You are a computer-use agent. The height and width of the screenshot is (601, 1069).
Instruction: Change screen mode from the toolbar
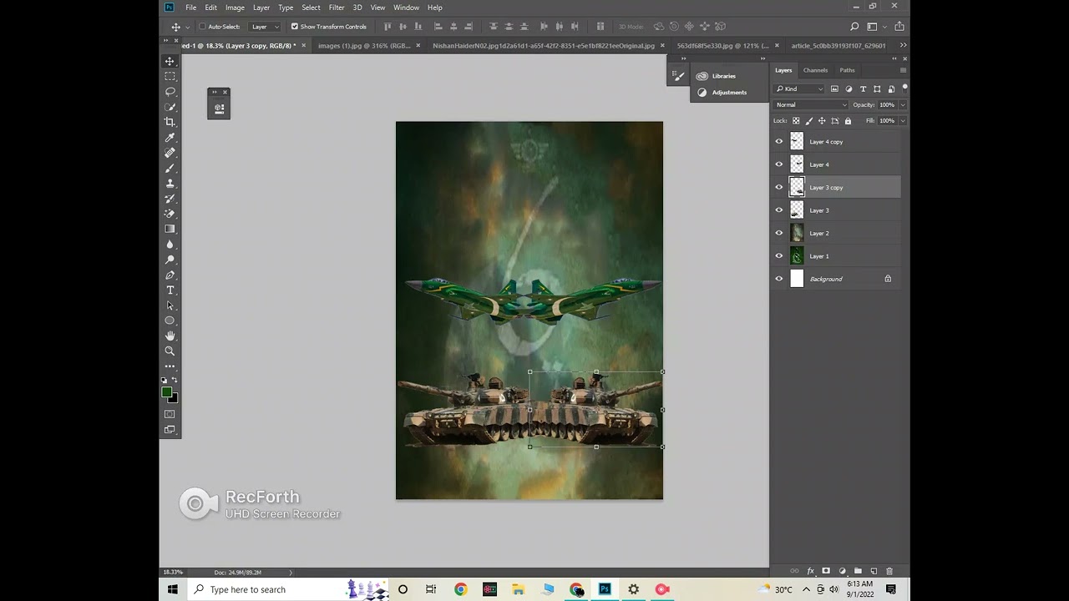(170, 430)
